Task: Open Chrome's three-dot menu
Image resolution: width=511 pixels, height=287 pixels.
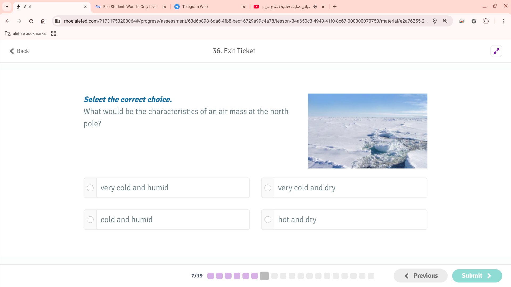Action: click(x=504, y=21)
